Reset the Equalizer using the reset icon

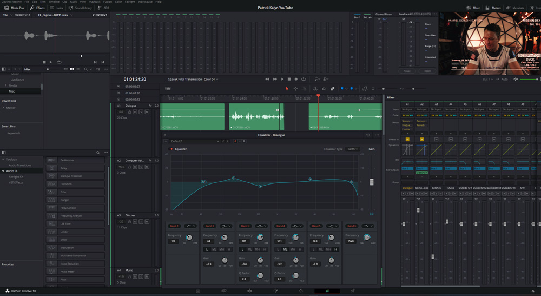pyautogui.click(x=368, y=135)
